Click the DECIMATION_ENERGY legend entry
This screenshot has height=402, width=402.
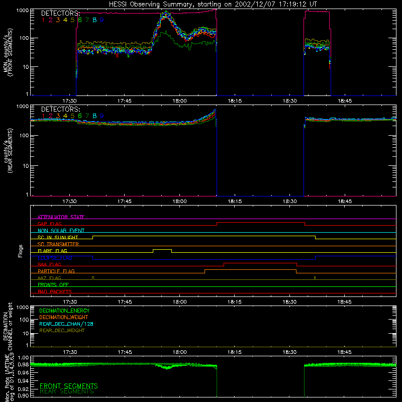[64, 311]
